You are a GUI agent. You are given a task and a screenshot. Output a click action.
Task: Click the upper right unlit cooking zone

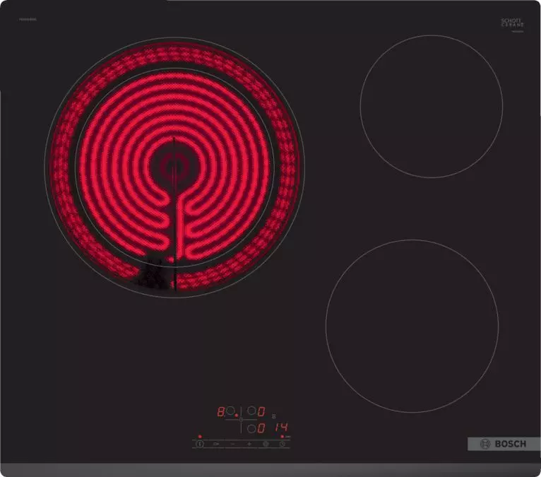tap(432, 106)
